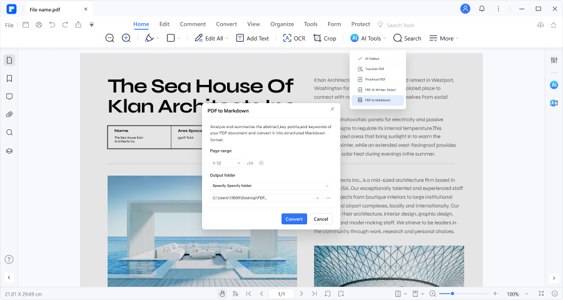Select the rectangle shape tool
This screenshot has width=563, height=300.
[171, 38]
